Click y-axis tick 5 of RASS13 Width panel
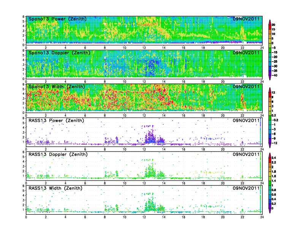 pyautogui.click(x=24, y=191)
